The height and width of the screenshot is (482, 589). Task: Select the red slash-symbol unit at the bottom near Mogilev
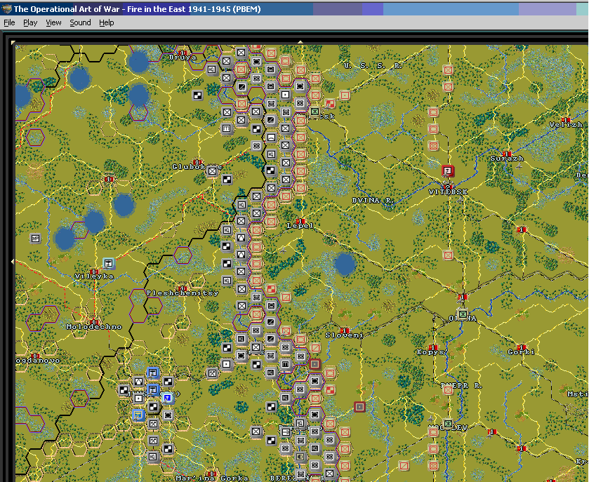[404, 466]
